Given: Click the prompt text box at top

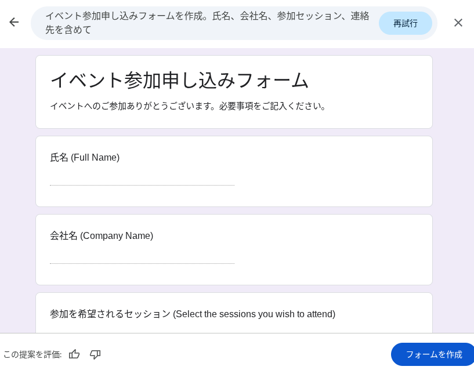Looking at the screenshot, I should pyautogui.click(x=207, y=23).
